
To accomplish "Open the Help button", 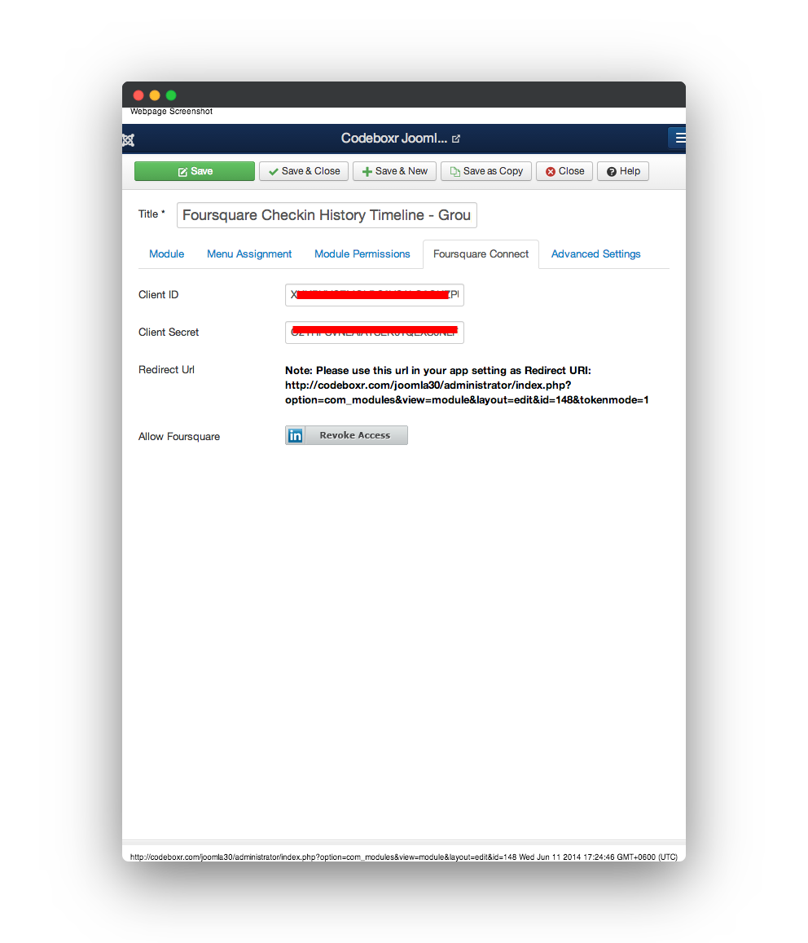I will [623, 171].
